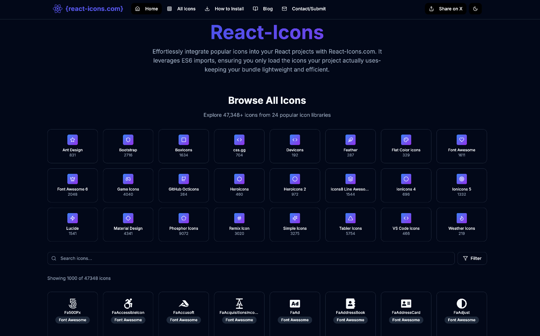Select the Lucide lightning icon card
This screenshot has height=336, width=540.
click(x=72, y=225)
